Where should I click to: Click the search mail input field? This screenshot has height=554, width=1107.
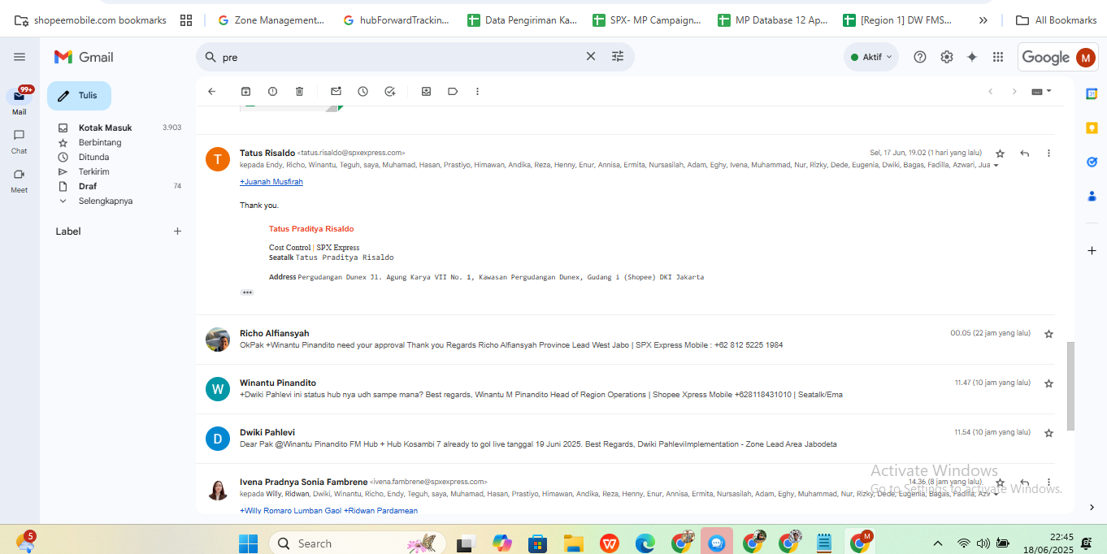(398, 57)
